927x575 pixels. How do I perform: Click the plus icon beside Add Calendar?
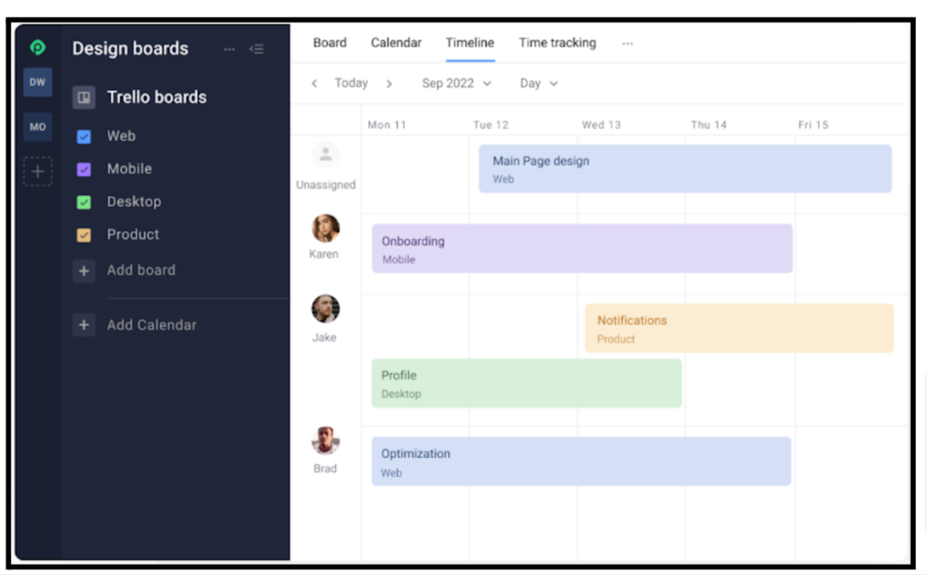click(84, 325)
